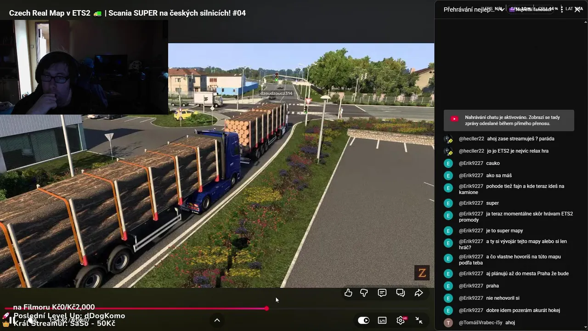This screenshot has width=588, height=331.
Task: Click T avatar of TomášVrabec-i5y
Action: (x=448, y=323)
